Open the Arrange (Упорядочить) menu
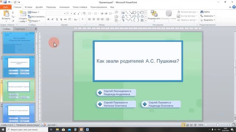236x132 pixels. pos(154,15)
